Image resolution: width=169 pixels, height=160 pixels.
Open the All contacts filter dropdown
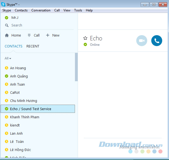(x=8, y=58)
